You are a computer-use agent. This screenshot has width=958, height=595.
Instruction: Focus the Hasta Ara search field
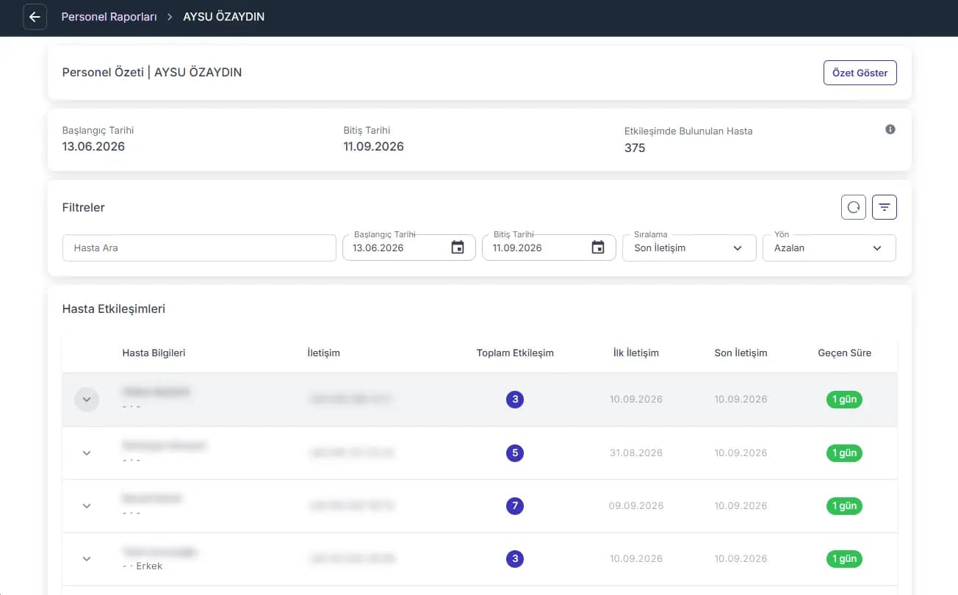tap(199, 248)
